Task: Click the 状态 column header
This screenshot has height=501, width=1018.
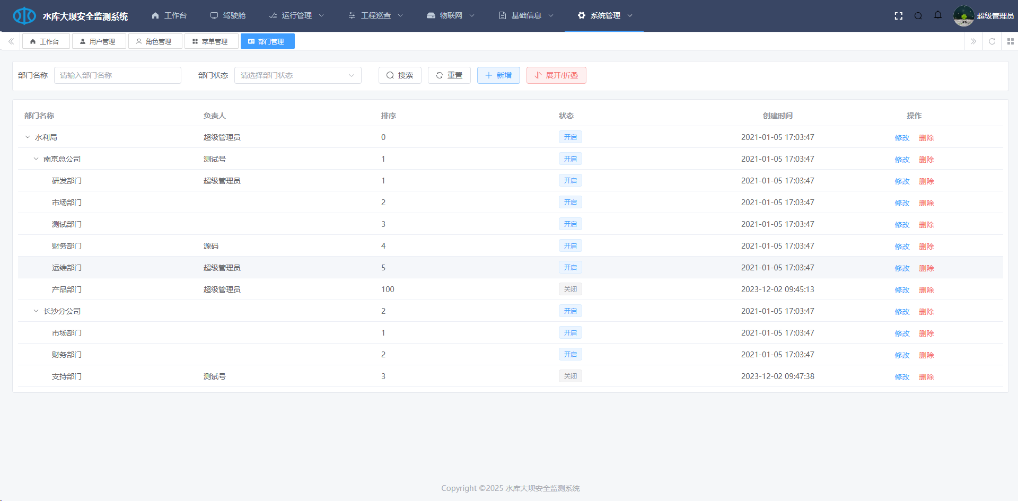Action: (x=566, y=116)
